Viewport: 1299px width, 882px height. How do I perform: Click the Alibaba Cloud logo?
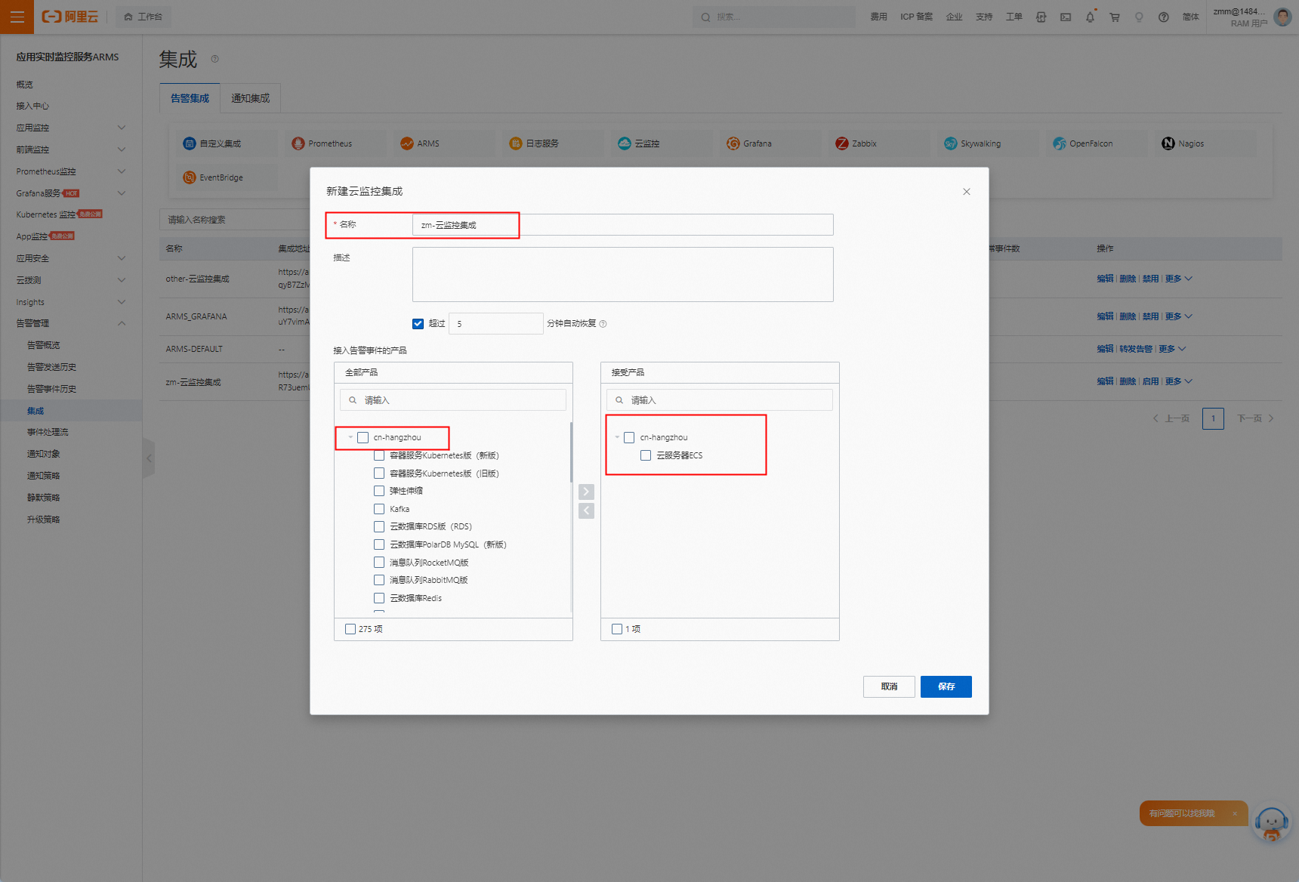point(70,17)
